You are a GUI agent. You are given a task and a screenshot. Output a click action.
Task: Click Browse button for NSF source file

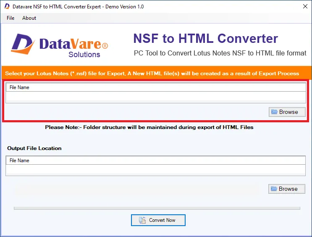(287, 112)
